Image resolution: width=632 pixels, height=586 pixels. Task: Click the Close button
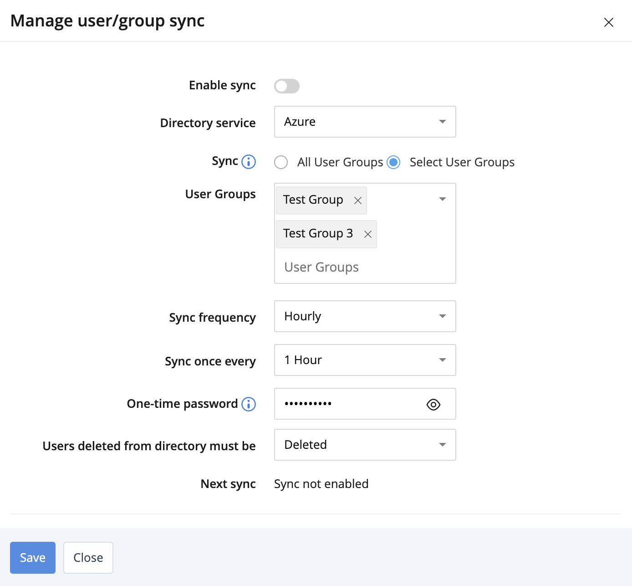[x=88, y=558]
